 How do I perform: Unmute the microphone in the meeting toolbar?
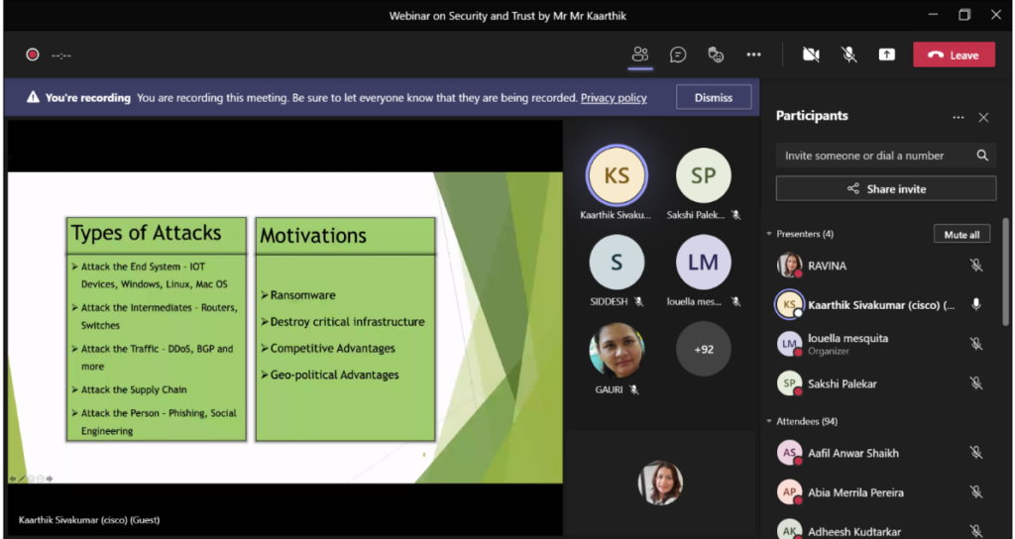point(848,55)
